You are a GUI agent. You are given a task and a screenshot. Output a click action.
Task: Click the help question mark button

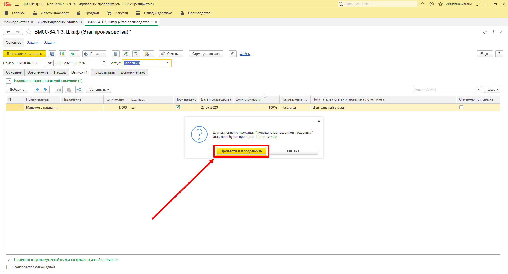click(499, 54)
